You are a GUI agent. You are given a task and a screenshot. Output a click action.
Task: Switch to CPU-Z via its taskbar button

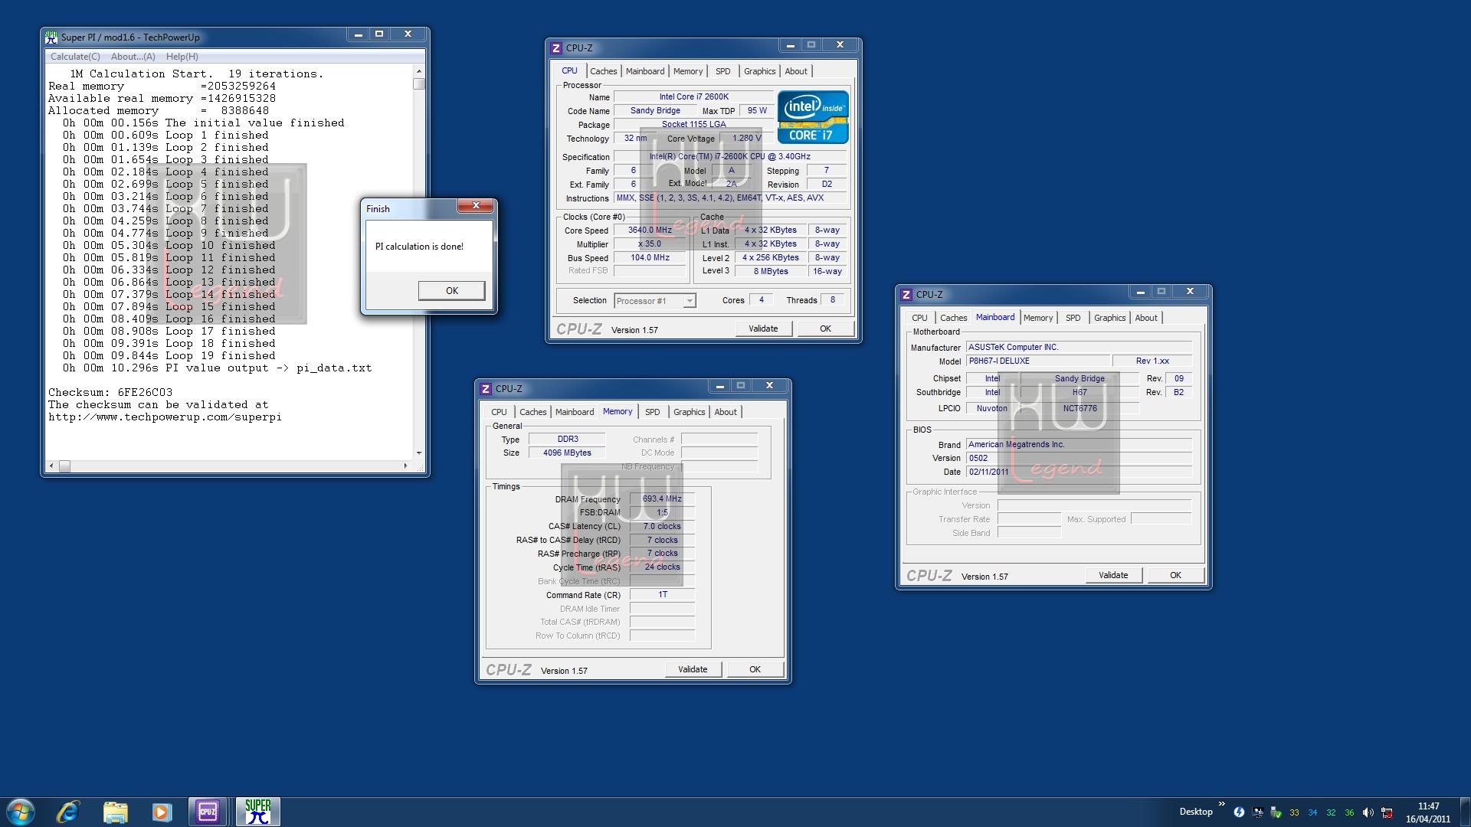208,812
